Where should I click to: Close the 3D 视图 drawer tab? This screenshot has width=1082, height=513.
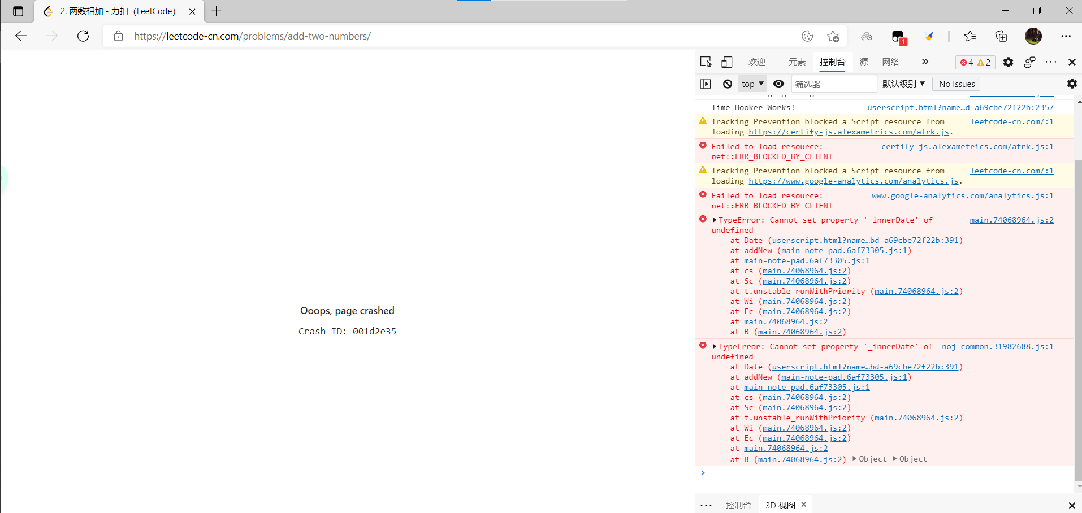coord(803,505)
